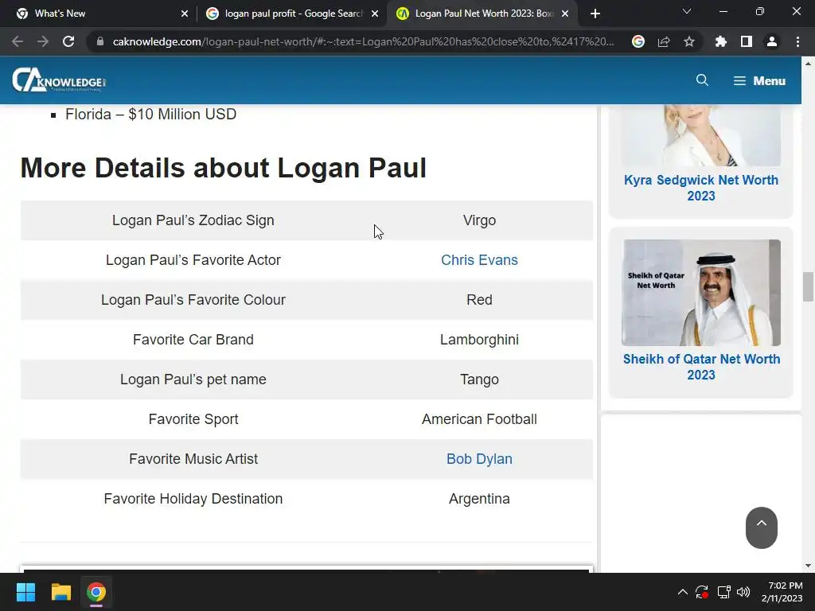Viewport: 815px width, 611px height.
Task: Click Favorite Sport label
Action: 193,419
